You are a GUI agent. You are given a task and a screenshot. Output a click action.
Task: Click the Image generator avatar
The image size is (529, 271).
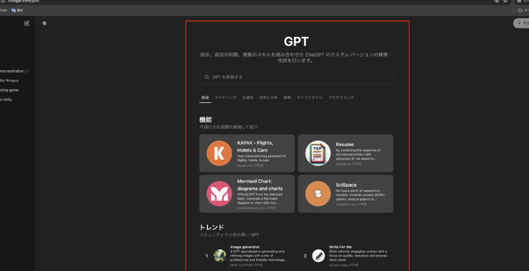220,256
